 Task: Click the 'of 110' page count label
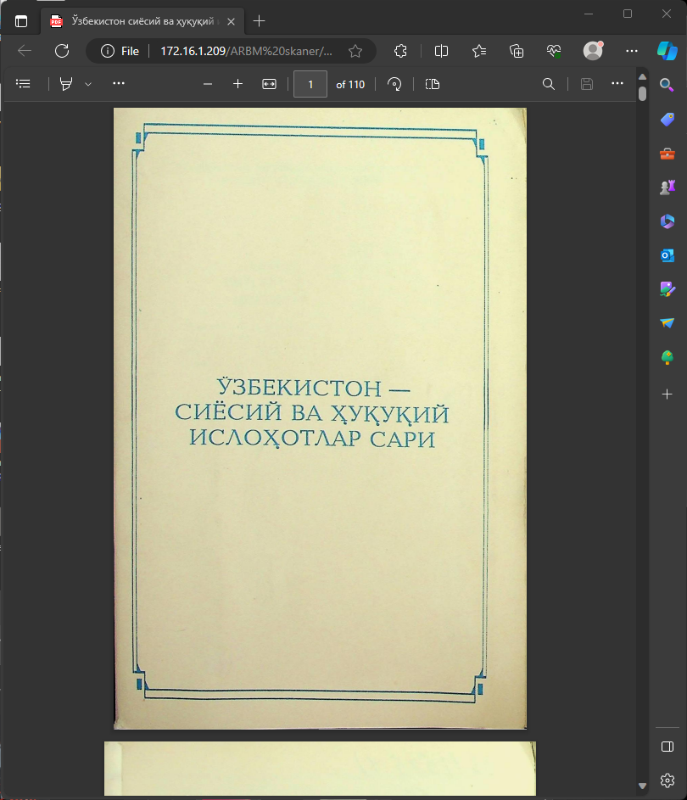[x=350, y=85]
